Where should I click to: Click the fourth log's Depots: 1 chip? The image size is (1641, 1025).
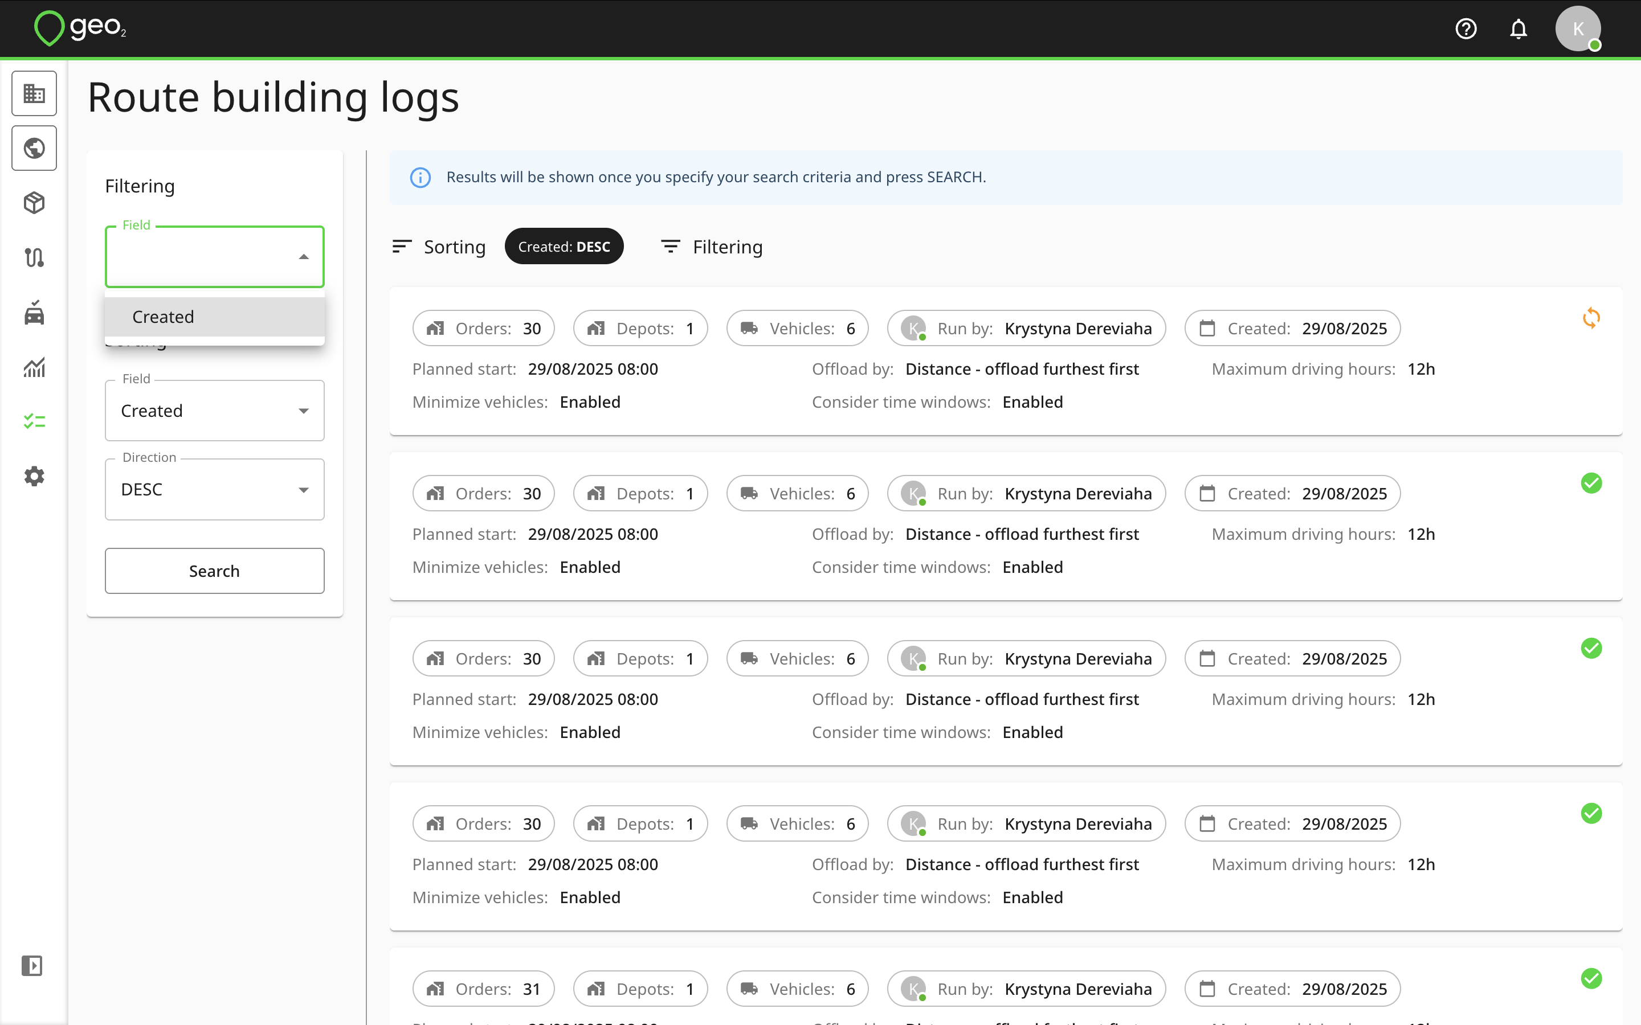pos(640,823)
